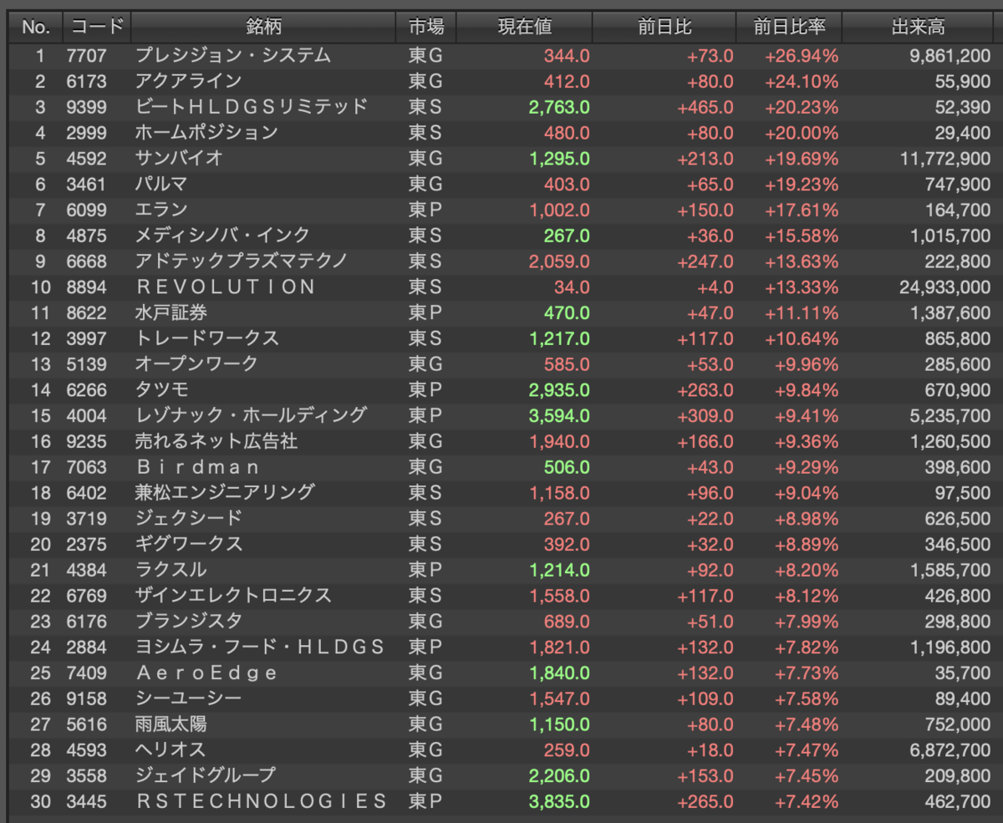This screenshot has width=1003, height=823.
Task: Click the change value +309.0
Action: (x=705, y=416)
